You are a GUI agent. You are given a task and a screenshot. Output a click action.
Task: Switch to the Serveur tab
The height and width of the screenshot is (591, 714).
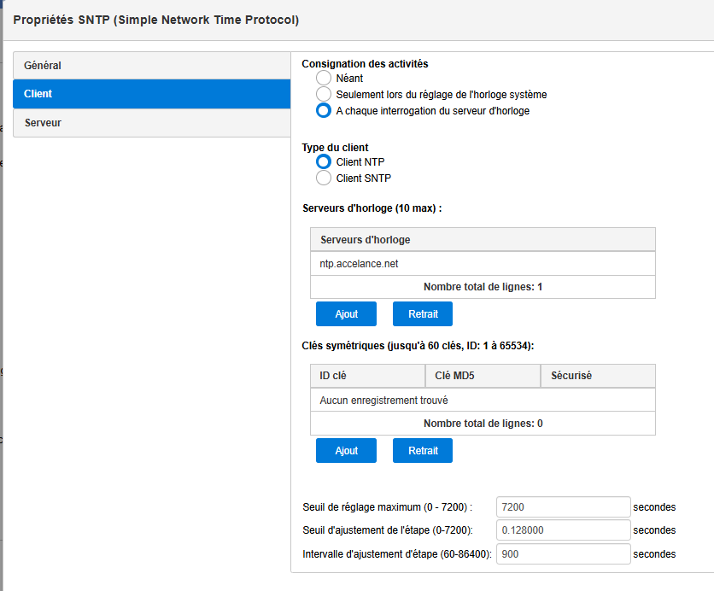coord(152,123)
